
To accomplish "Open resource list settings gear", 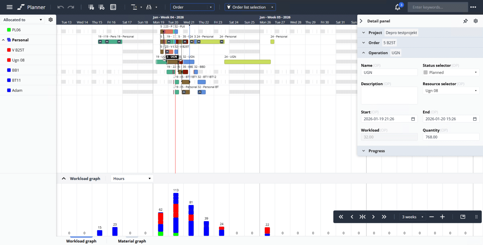I will point(51,19).
